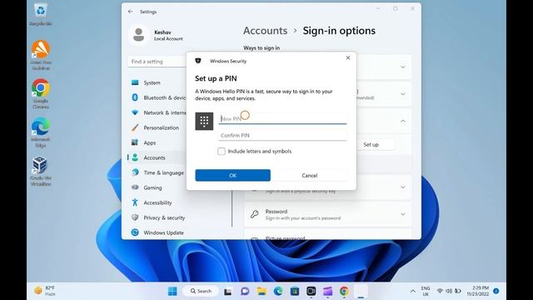Click ENG UK language indicator
This screenshot has height=300, width=533.
(x=426, y=291)
